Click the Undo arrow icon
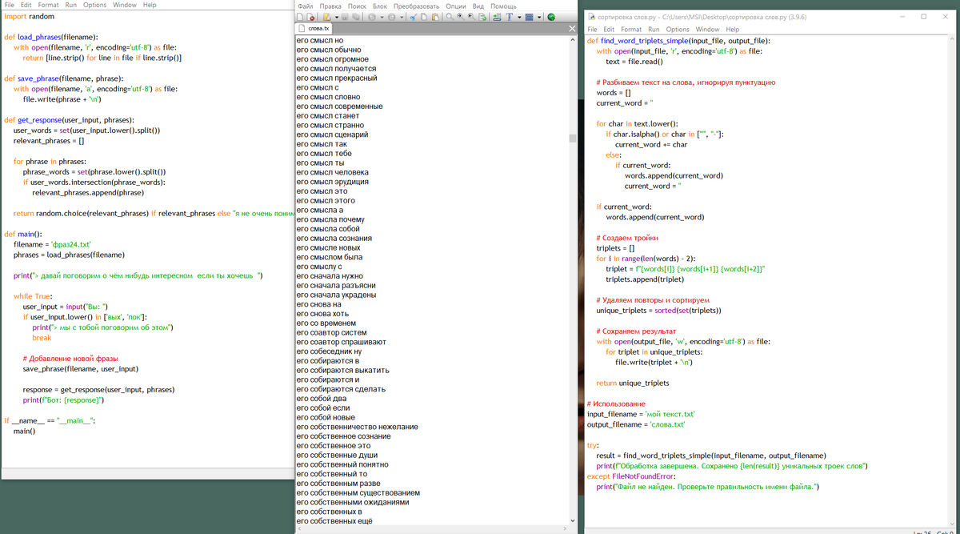Screen dimensions: 960x534 pos(372,17)
